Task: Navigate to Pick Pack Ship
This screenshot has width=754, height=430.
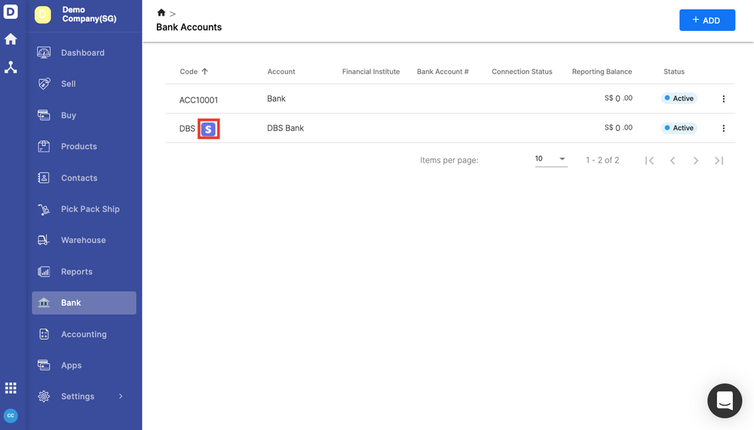Action: pos(90,209)
